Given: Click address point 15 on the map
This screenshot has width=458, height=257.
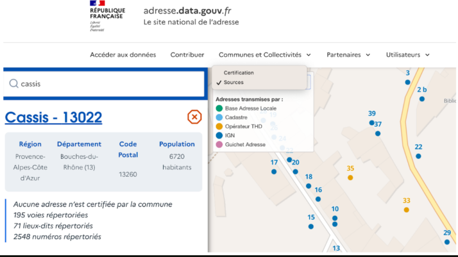Looking at the screenshot, I should click(311, 226).
